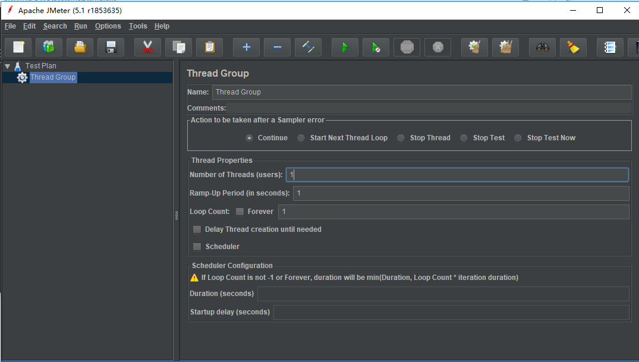
Task: Click the Stop icon in the toolbar
Action: tap(407, 48)
